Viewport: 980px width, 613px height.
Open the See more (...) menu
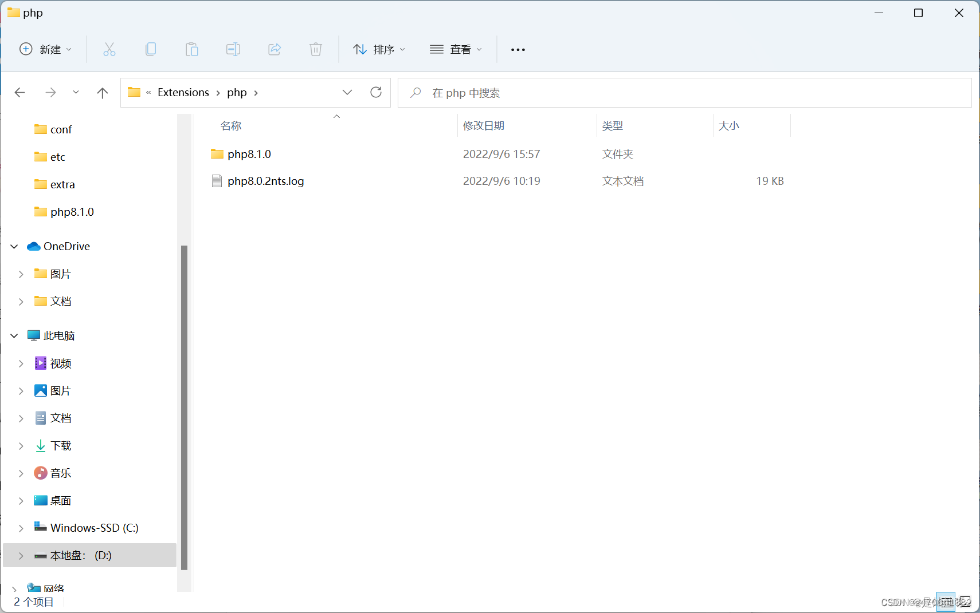pos(518,49)
